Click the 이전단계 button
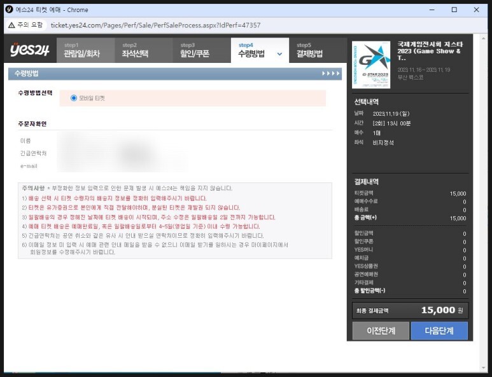Image resolution: width=492 pixels, height=377 pixels. pos(381,331)
